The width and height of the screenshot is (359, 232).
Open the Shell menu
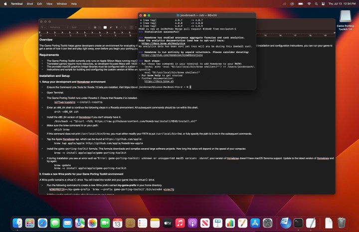click(x=30, y=4)
